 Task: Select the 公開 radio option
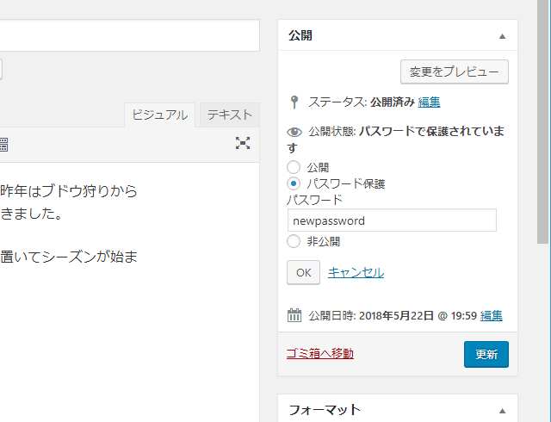[294, 167]
